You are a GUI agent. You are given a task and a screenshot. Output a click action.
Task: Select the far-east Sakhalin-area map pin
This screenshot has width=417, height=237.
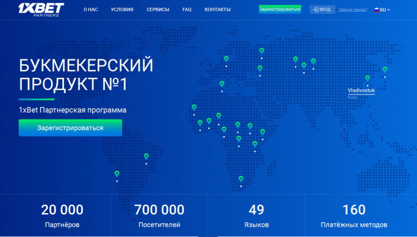coord(385,70)
